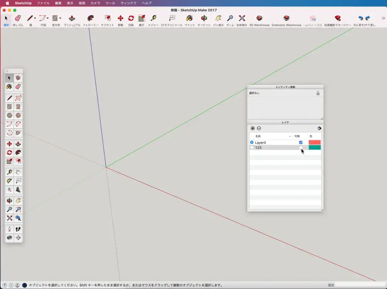Open the カメラ menu

(95, 3)
